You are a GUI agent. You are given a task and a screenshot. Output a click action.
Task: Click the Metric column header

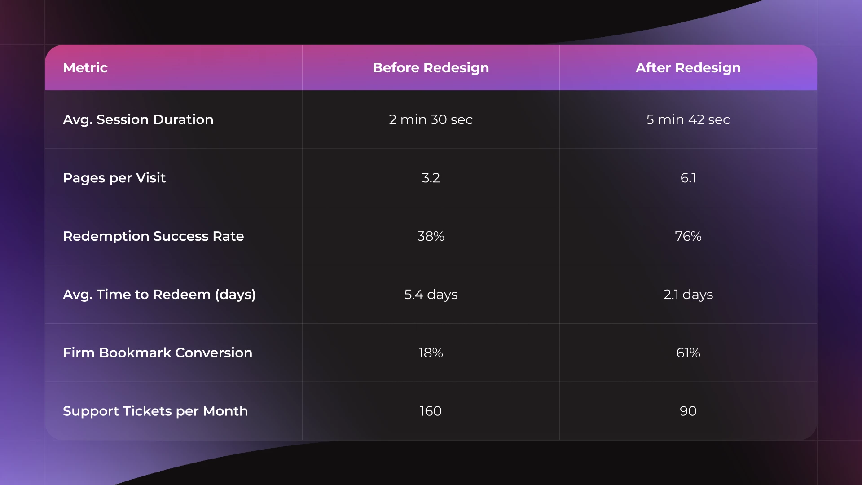[85, 68]
